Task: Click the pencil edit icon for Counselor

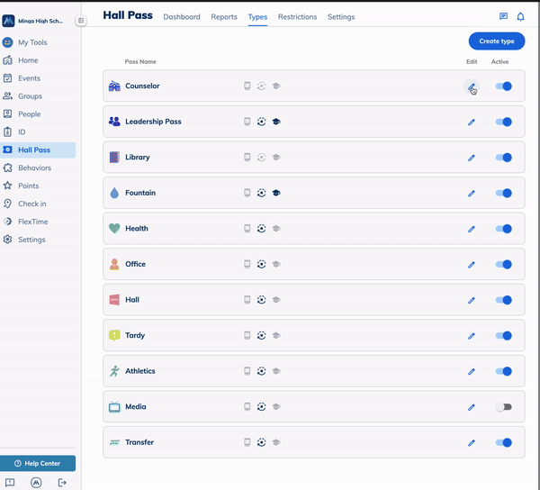Action: click(471, 86)
